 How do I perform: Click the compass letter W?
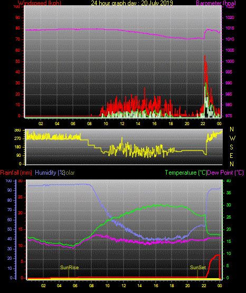(x=232, y=138)
